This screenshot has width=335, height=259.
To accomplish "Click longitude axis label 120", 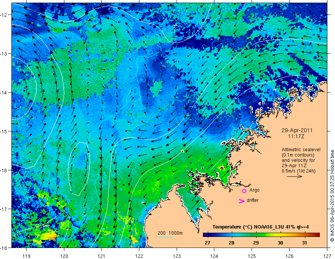I will 64,256.
